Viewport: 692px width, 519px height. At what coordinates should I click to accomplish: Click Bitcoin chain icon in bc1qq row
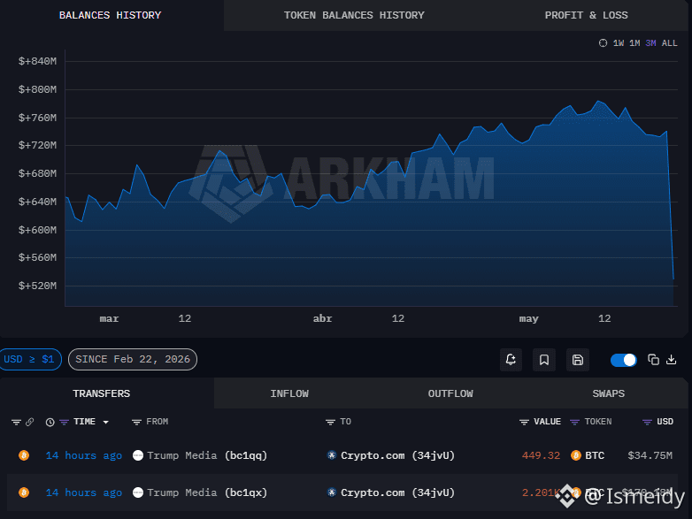pyautogui.click(x=24, y=455)
